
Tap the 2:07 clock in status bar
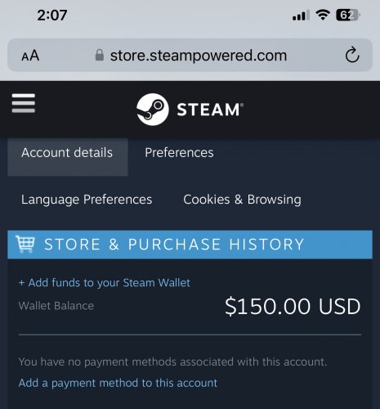pos(52,15)
